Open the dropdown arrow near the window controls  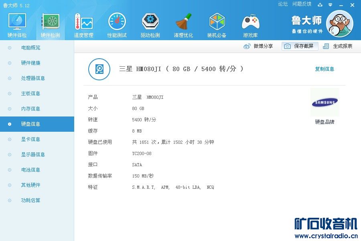(x=330, y=5)
